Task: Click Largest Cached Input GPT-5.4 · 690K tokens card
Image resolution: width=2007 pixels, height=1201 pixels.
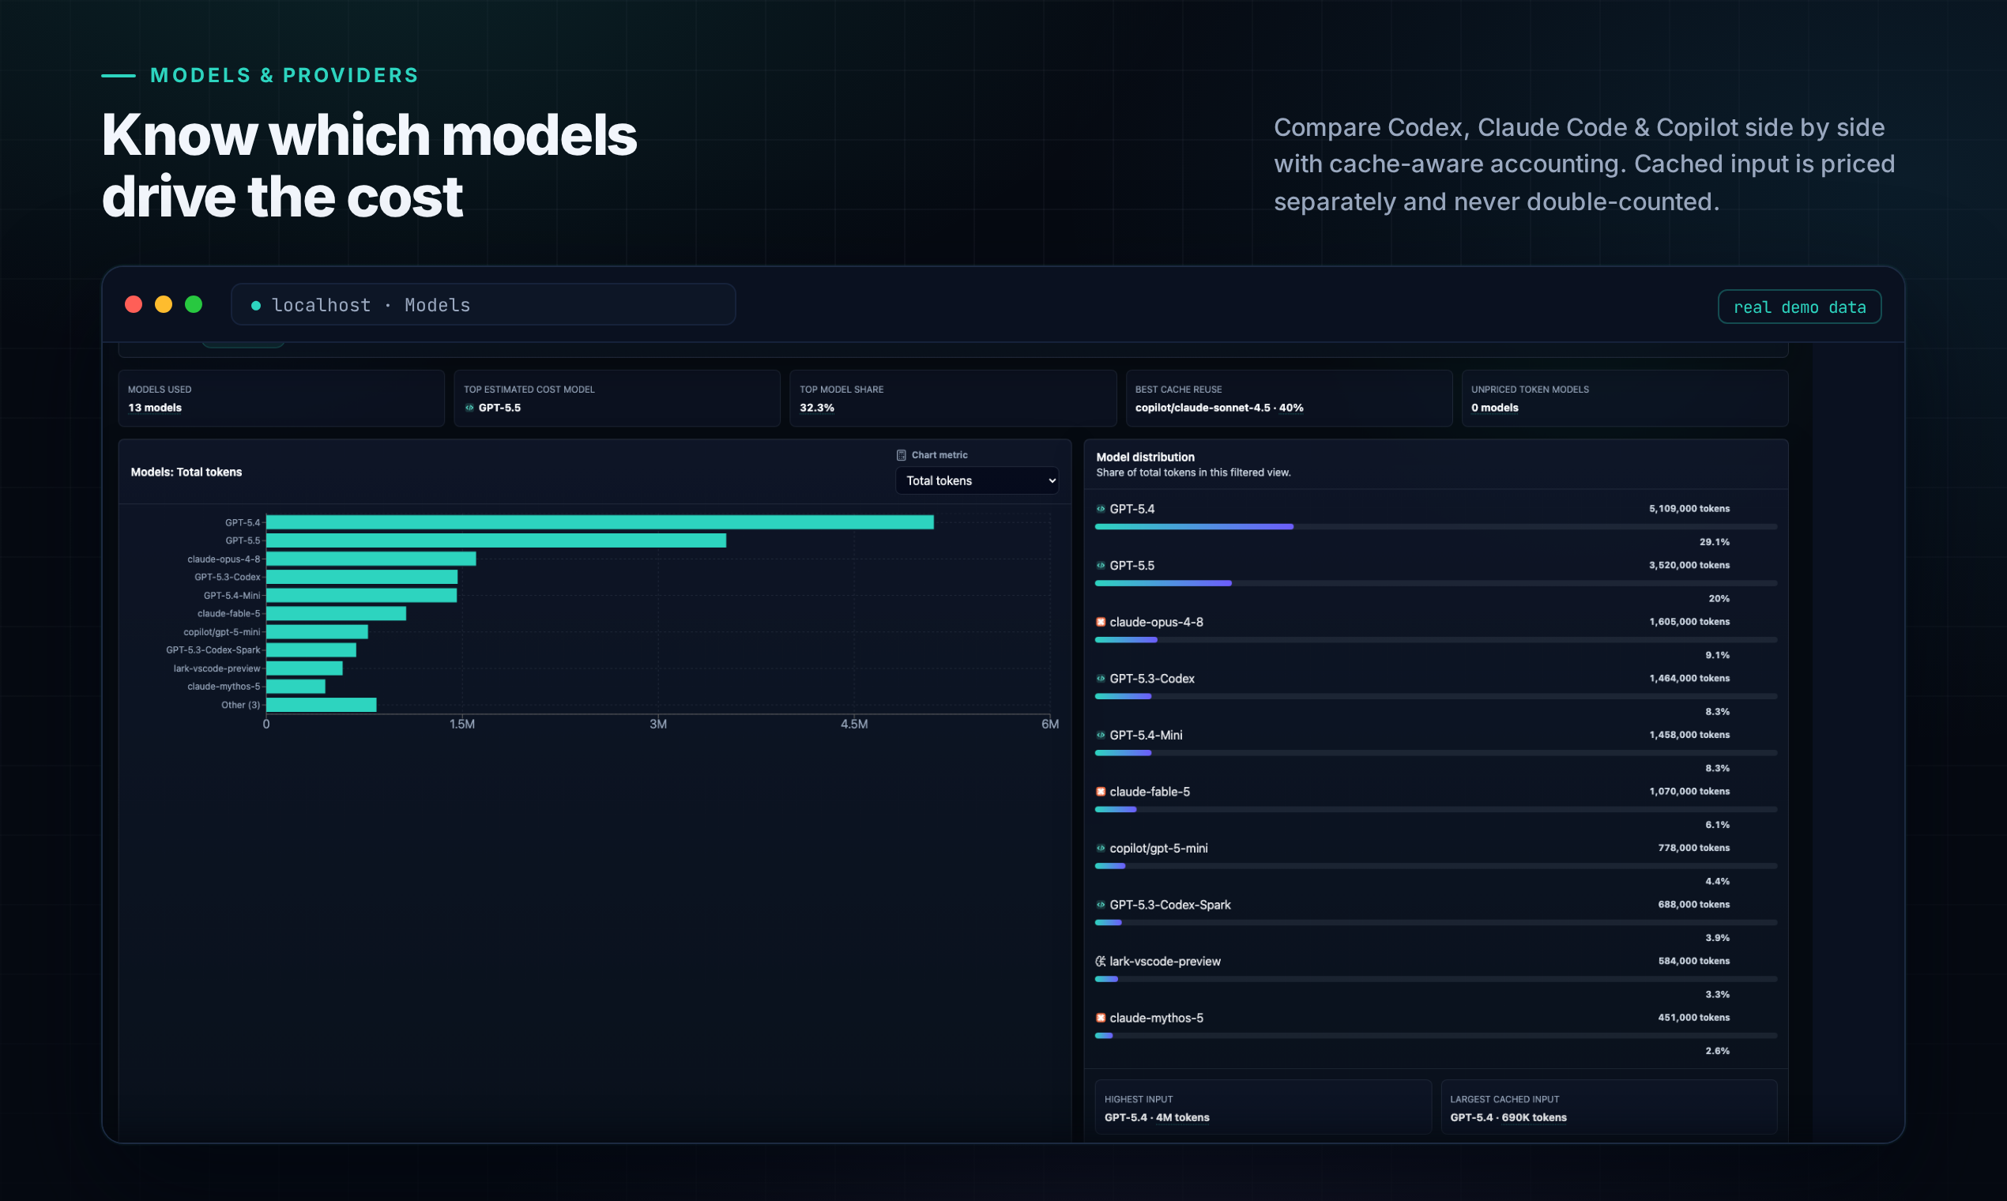Action: pos(1609,1107)
